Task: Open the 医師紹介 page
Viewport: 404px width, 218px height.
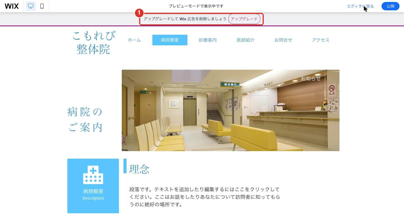Action: [245, 40]
